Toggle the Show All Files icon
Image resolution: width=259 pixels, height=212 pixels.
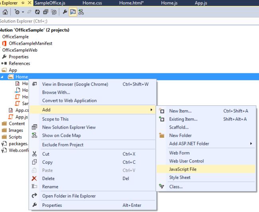(x=54, y=12)
